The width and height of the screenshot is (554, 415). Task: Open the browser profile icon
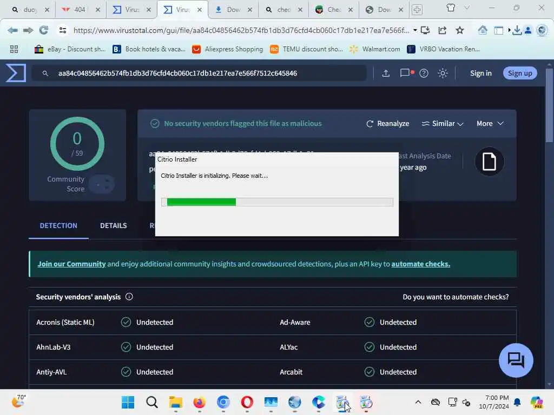tap(528, 30)
